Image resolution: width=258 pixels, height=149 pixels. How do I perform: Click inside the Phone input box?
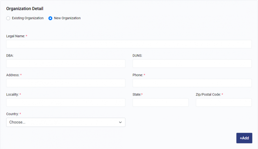coord(192,83)
